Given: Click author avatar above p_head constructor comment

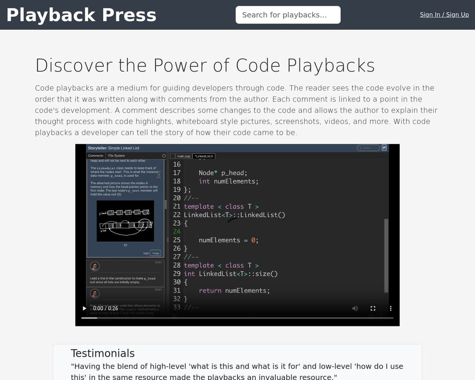Looking at the screenshot, I should (95, 266).
